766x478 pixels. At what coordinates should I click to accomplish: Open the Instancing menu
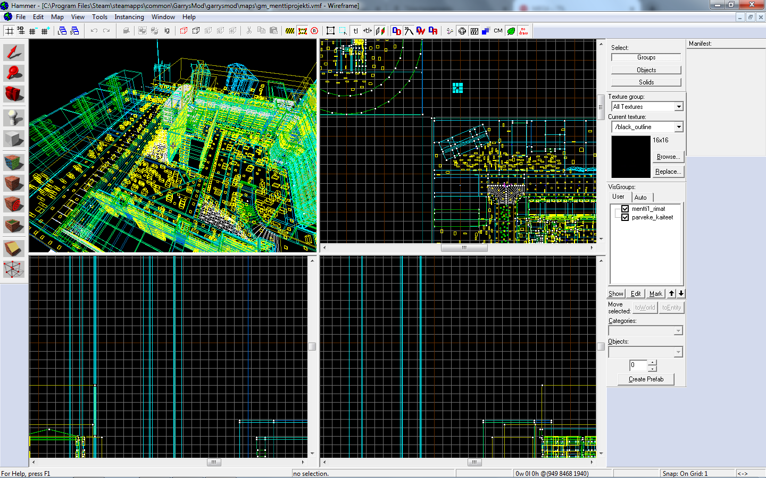pos(129,17)
